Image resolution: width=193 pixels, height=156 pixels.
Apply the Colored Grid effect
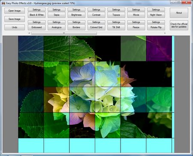pos(96,28)
